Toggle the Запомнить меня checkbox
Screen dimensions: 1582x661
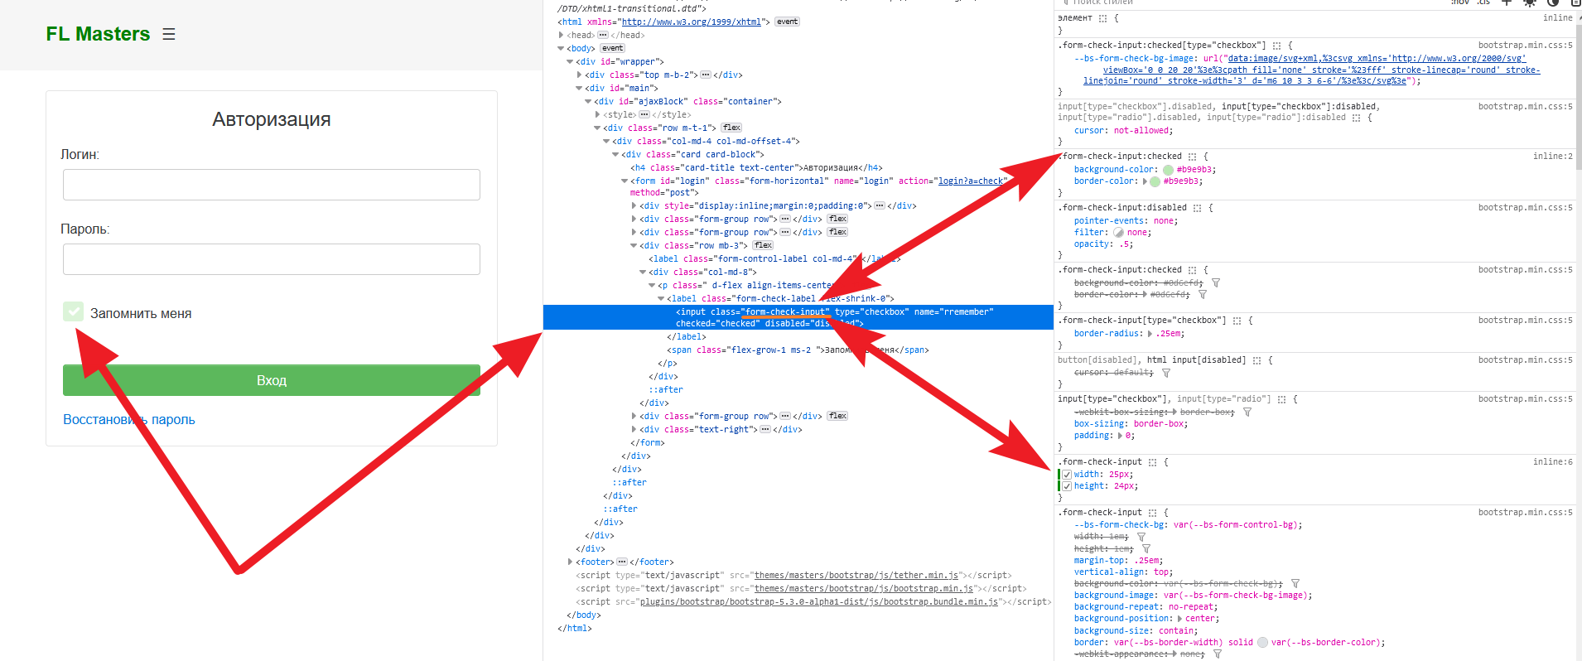pyautogui.click(x=73, y=311)
